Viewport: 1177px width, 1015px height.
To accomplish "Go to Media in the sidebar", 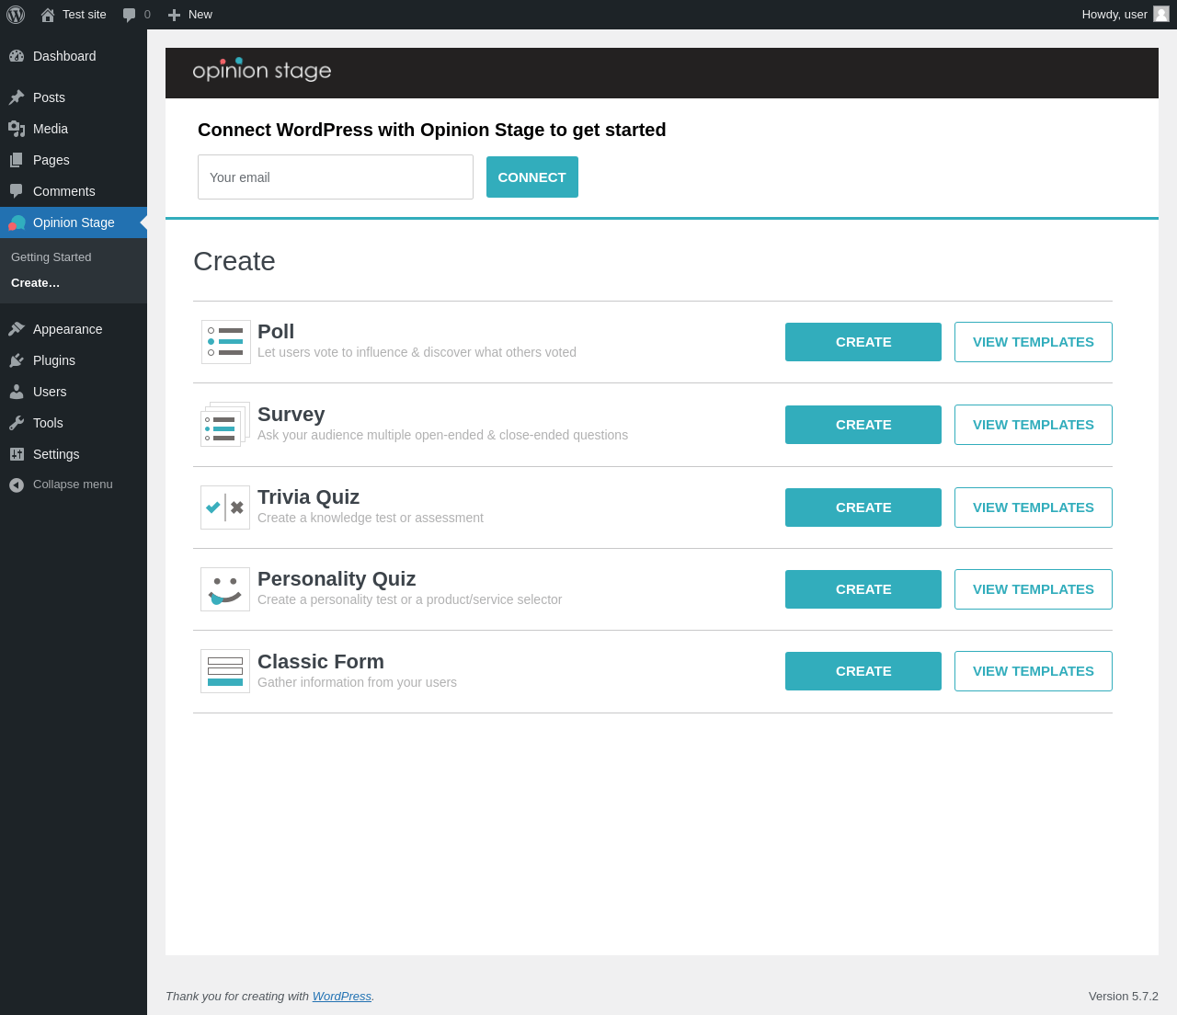I will 74,129.
